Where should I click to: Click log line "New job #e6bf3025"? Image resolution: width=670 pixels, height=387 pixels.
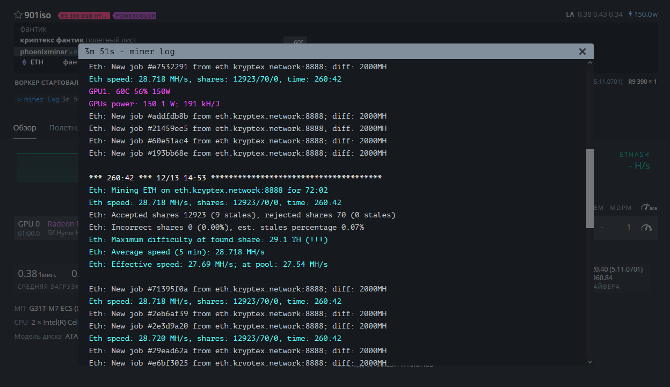coord(238,363)
